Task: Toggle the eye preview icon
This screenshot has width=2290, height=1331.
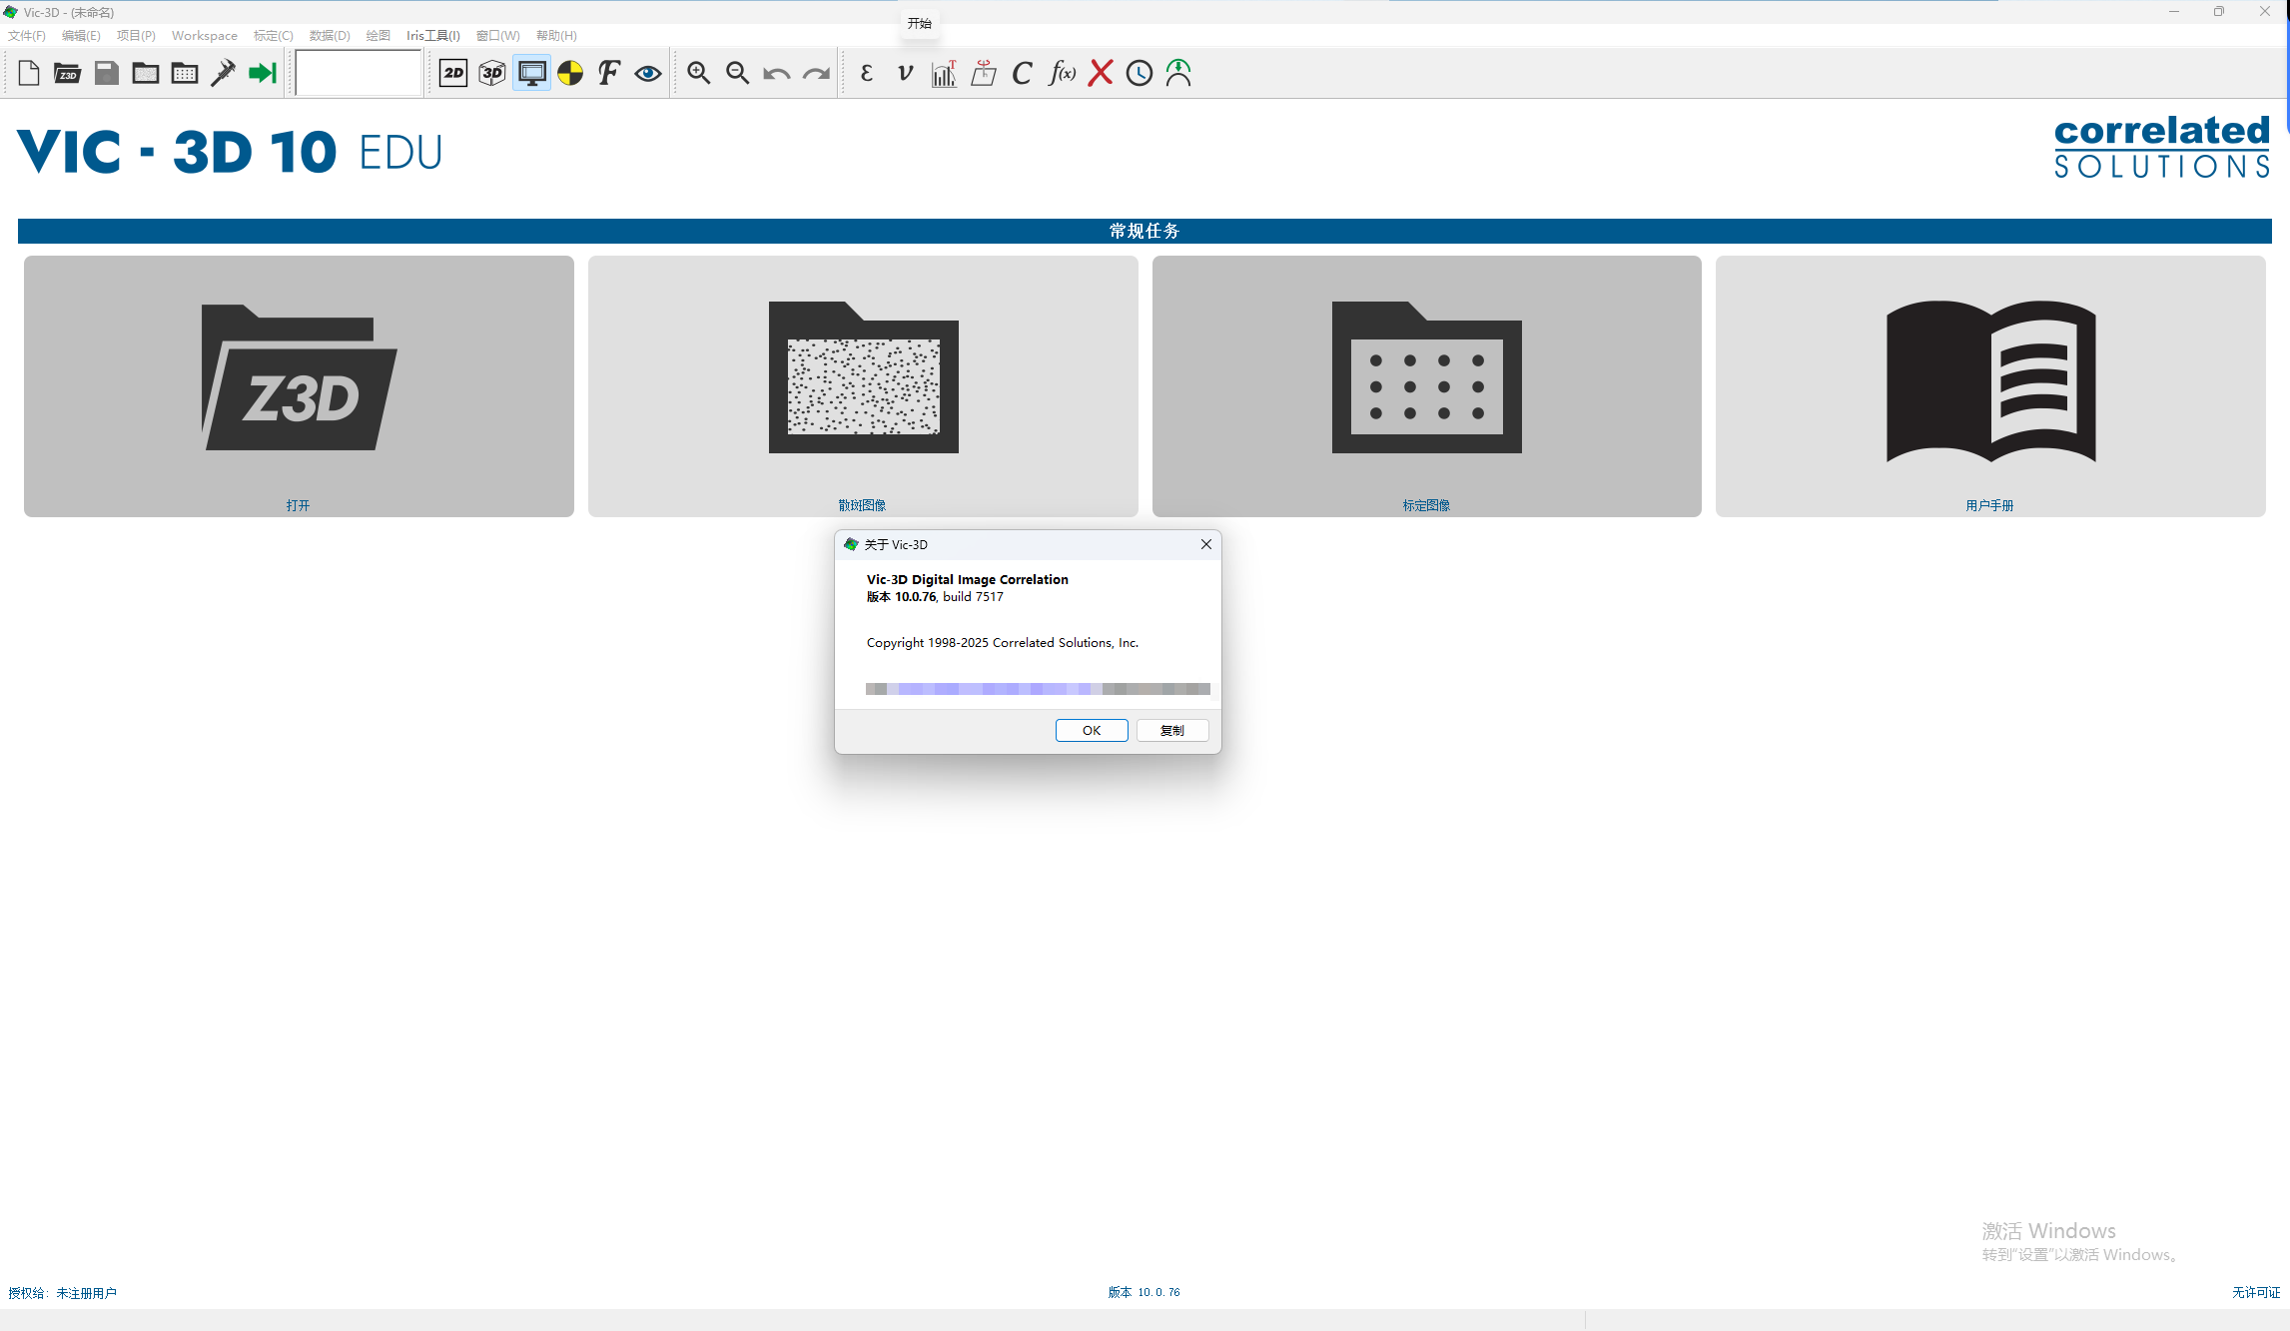Action: click(648, 73)
